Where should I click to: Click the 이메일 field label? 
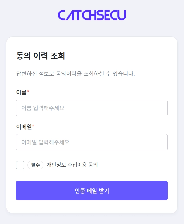click(x=24, y=127)
